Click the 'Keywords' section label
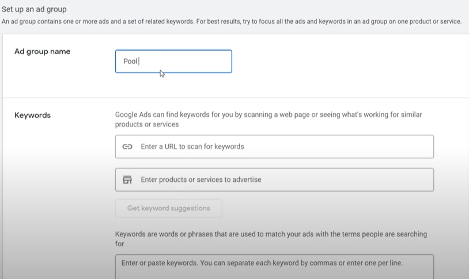 tap(32, 115)
